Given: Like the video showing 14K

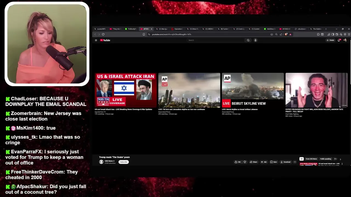Looking at the screenshot, I should [x=237, y=162].
